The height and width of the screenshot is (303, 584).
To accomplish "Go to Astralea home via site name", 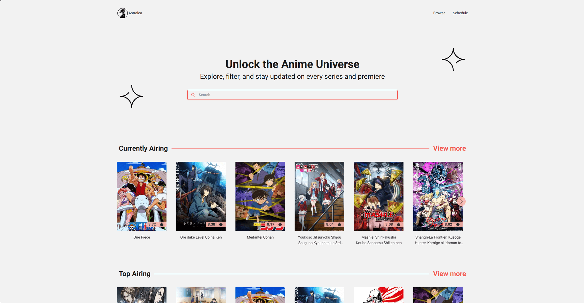I will click(x=135, y=13).
